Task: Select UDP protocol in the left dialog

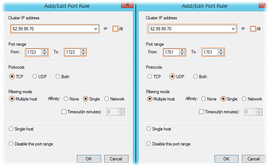Action: [35, 76]
